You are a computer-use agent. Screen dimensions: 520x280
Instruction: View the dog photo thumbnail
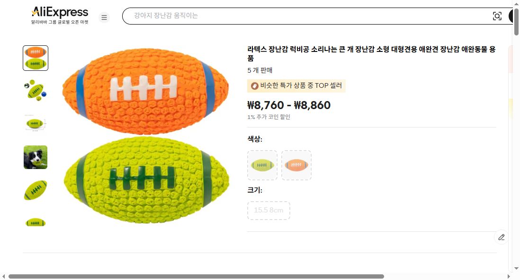click(x=36, y=157)
